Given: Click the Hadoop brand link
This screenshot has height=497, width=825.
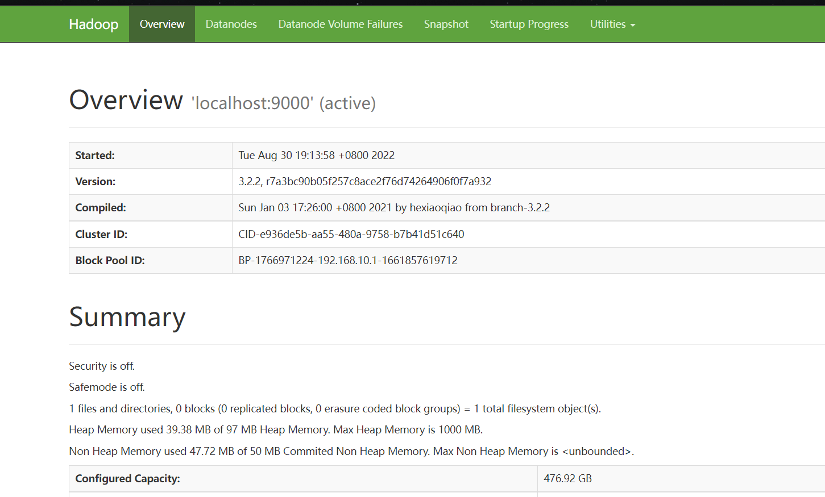Looking at the screenshot, I should point(93,24).
